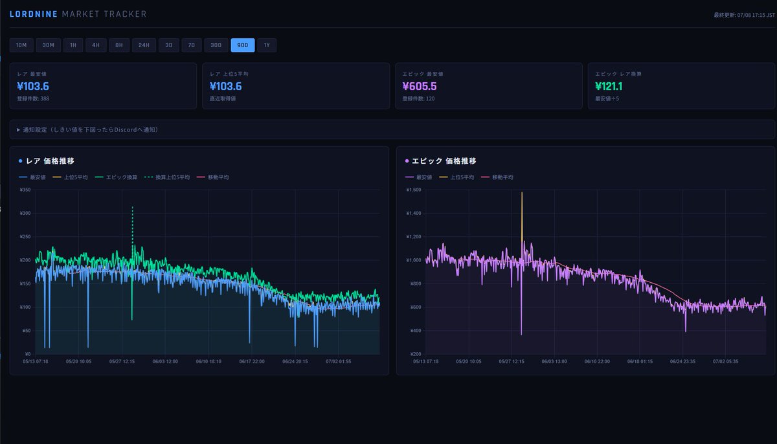Click ¥103.6 in レア 上位5平均 card
This screenshot has width=777, height=444.
pyautogui.click(x=225, y=86)
